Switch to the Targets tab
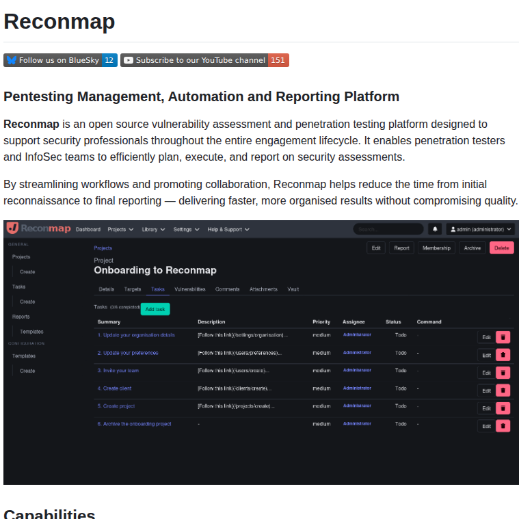This screenshot has width=519, height=519. [133, 289]
